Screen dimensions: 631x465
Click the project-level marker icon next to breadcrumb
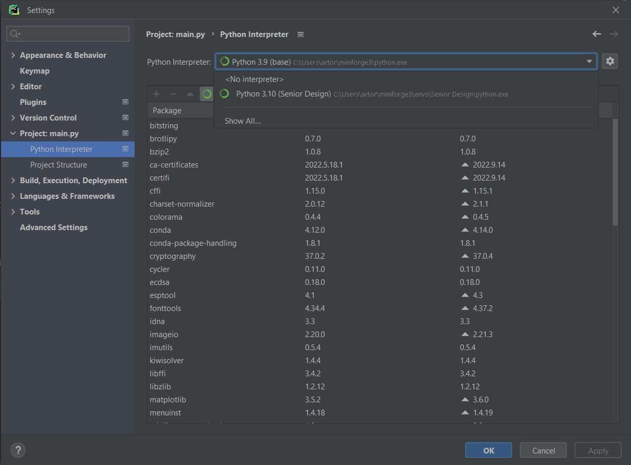tap(300, 34)
